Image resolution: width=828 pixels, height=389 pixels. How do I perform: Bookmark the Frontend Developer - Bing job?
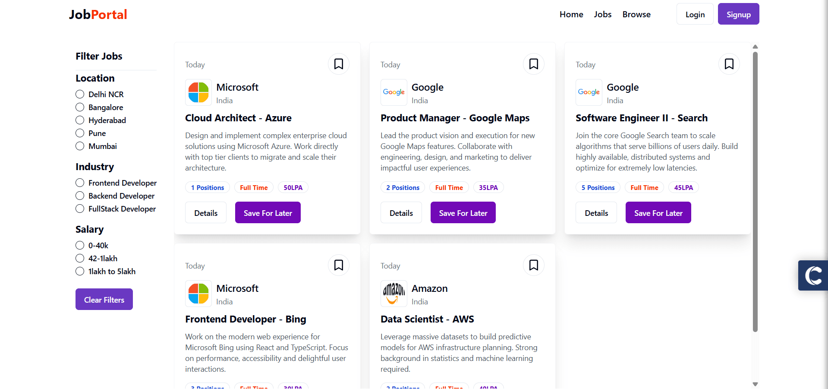pyautogui.click(x=339, y=265)
